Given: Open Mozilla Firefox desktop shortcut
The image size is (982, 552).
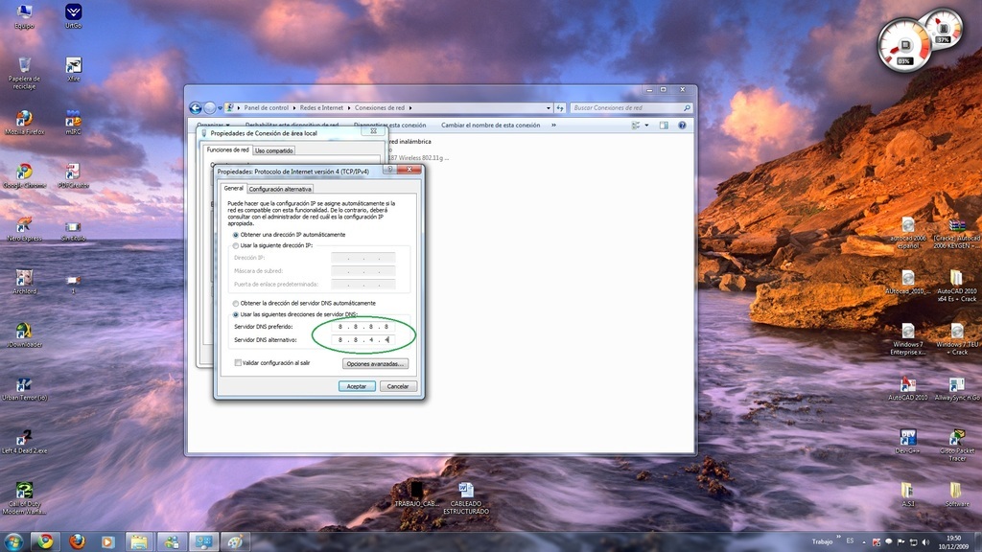Looking at the screenshot, I should pos(24,122).
